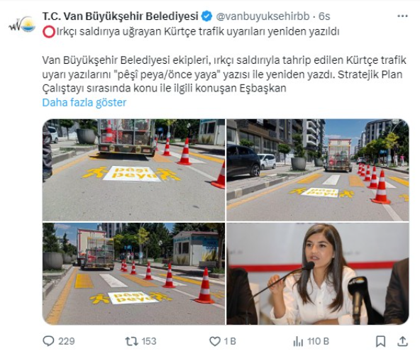Screen dimensions: 420x356
Task: Open top-left pêşî peya road photo
Action: coord(133,170)
